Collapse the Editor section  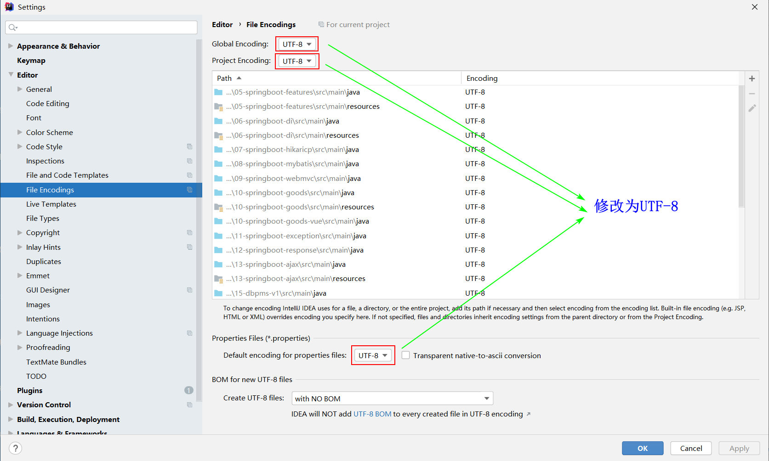point(11,74)
